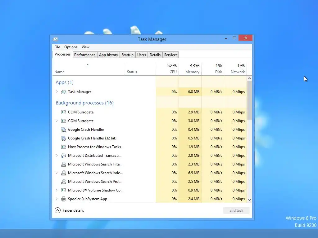The width and height of the screenshot is (318, 238).
Task: Collapse view with Fewer details arrow icon
Action: pyautogui.click(x=57, y=210)
